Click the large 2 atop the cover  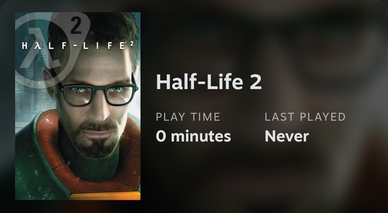point(76,25)
